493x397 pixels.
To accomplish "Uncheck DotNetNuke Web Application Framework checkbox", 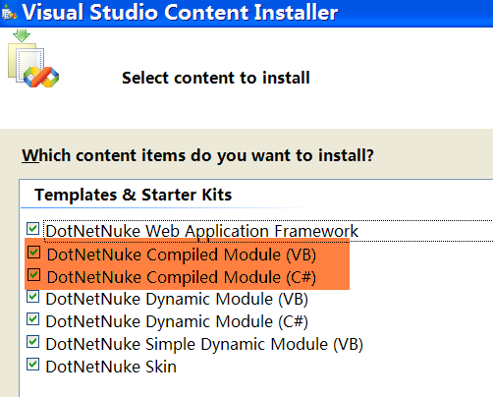I will click(33, 229).
